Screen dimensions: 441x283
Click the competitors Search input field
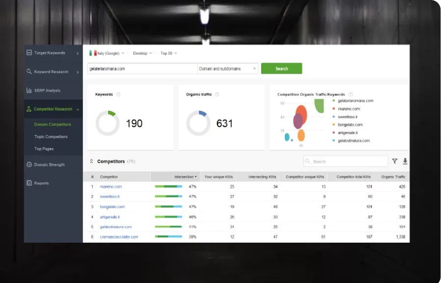349,161
